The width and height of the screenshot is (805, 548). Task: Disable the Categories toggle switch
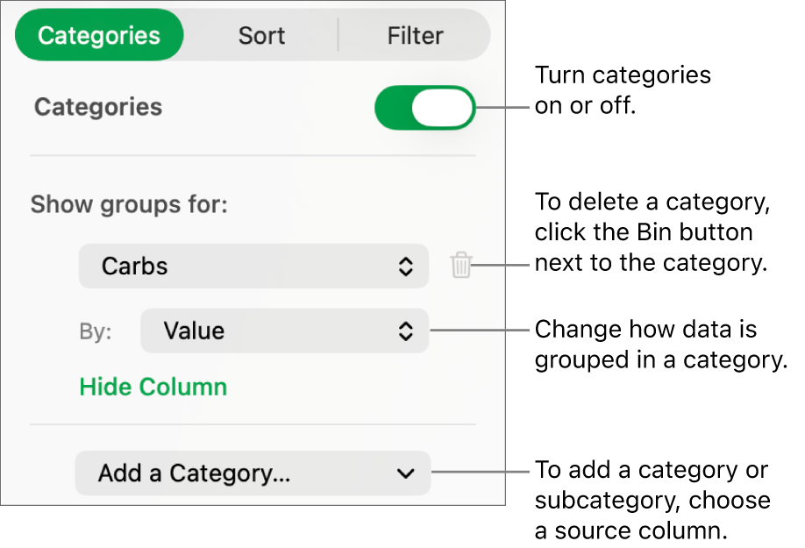425,107
